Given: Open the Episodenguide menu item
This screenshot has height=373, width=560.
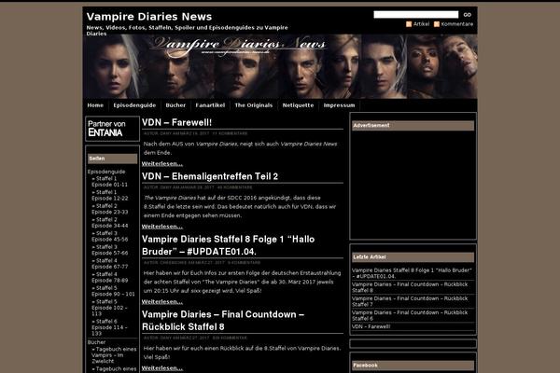Looking at the screenshot, I should [134, 105].
